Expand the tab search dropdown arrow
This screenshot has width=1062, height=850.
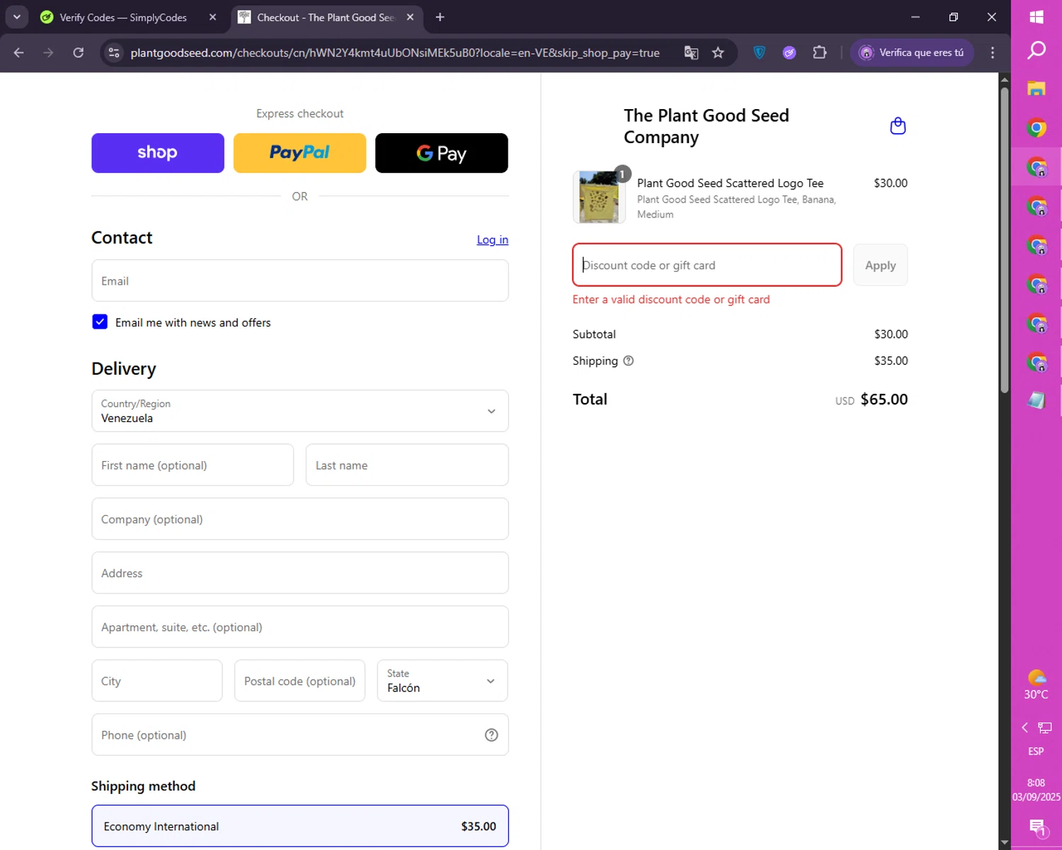[x=16, y=17]
